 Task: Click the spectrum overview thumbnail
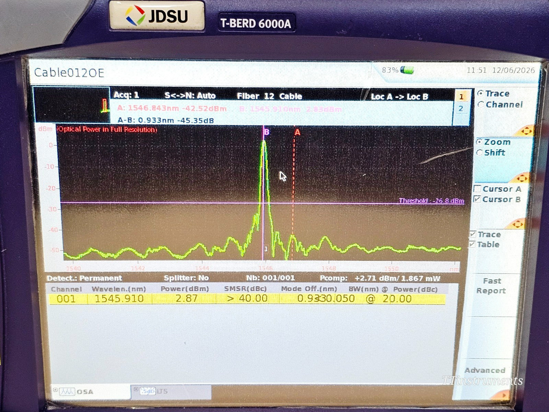[x=71, y=104]
